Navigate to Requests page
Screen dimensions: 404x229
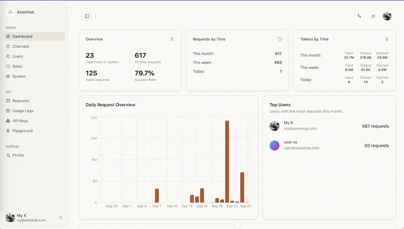(35, 101)
